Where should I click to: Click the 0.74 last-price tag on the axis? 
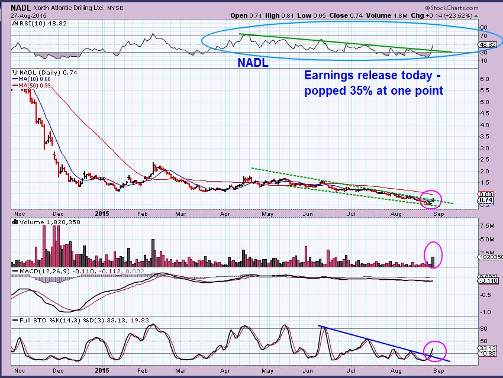tap(486, 200)
